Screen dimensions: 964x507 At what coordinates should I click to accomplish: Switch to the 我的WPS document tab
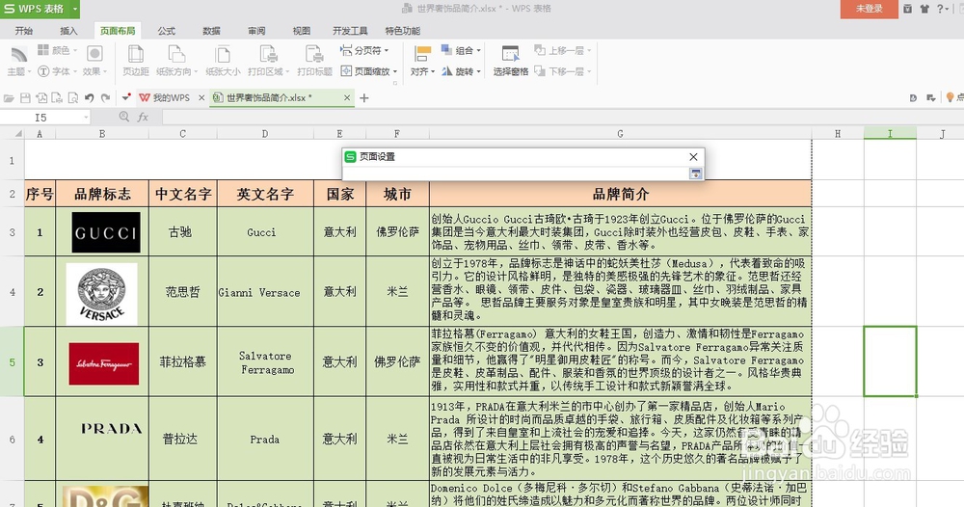[165, 97]
